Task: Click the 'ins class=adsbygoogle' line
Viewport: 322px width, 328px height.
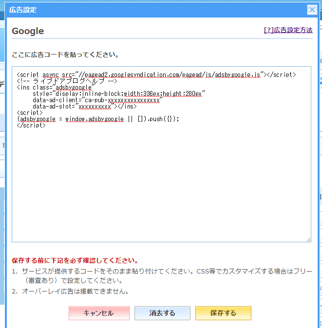Action: tap(56, 88)
